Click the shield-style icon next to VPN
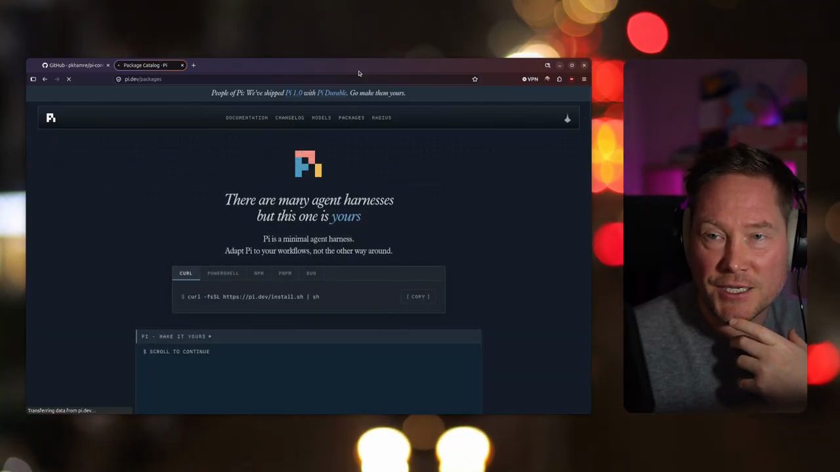Screen dimensions: 840x472 pyautogui.click(x=547, y=79)
